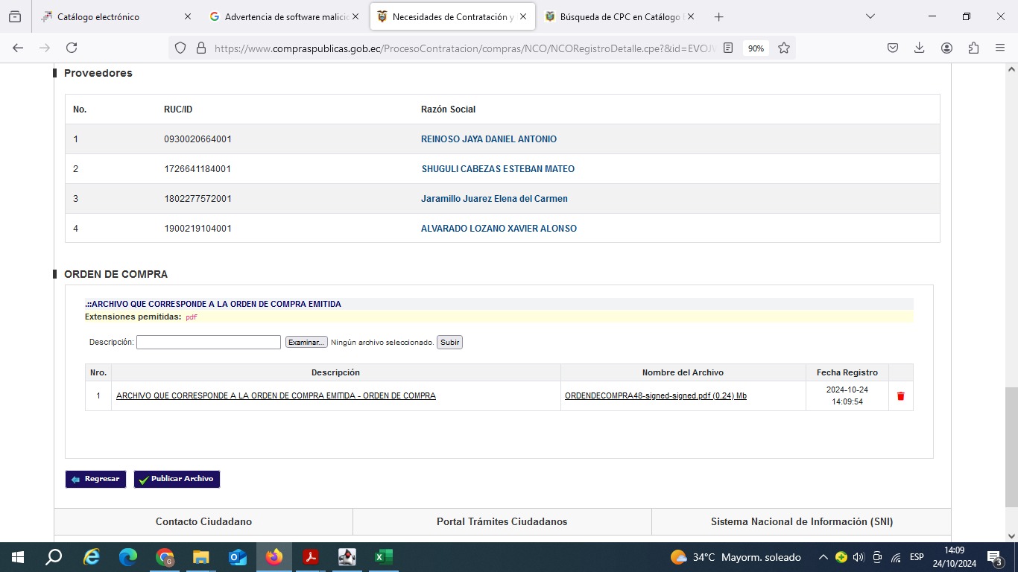The height and width of the screenshot is (572, 1018).
Task: Delete the uploaded ORDENDECOMPRA48 file with trash icon
Action: (900, 396)
